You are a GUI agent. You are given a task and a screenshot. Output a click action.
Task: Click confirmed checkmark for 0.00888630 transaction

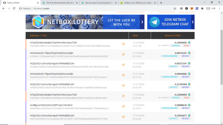(123, 107)
